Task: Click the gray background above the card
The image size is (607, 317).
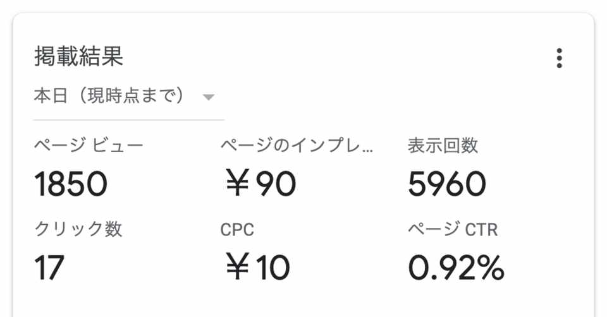Action: click(x=303, y=5)
